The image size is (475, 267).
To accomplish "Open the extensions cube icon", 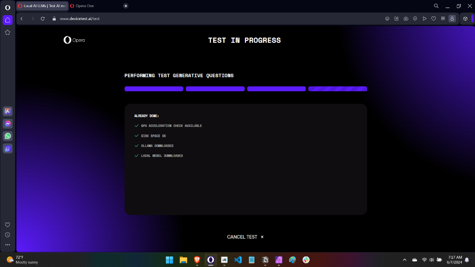I will coord(465,19).
